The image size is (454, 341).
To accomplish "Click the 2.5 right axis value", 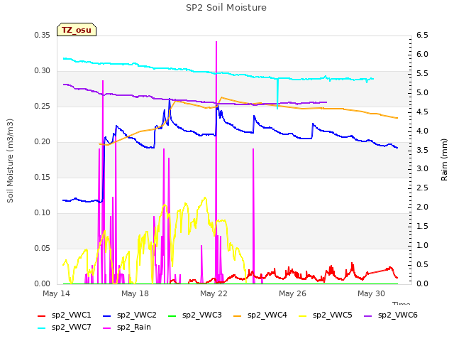I will (x=422, y=188).
